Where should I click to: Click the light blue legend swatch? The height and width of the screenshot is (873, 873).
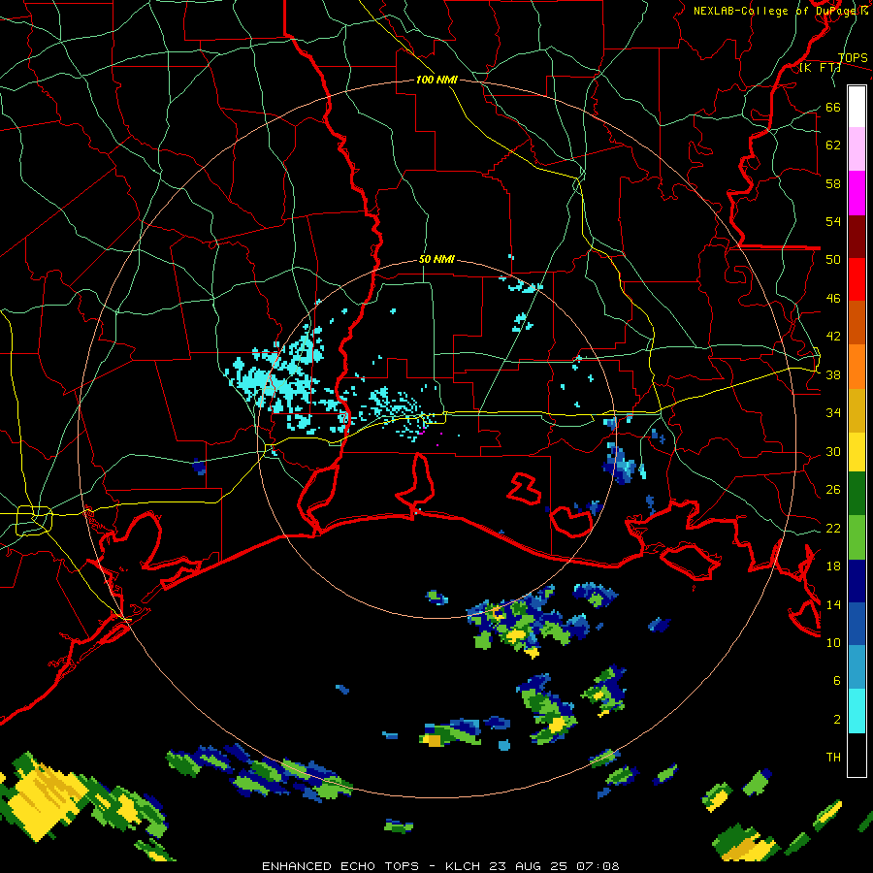coord(857,667)
